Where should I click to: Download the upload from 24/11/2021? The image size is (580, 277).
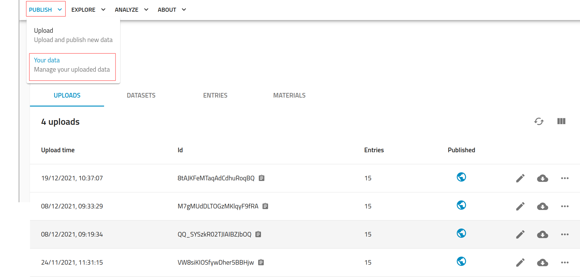click(542, 262)
